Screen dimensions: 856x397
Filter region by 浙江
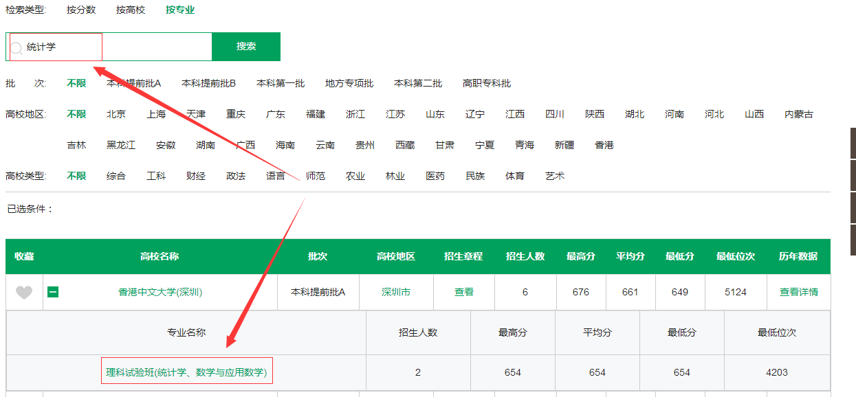pyautogui.click(x=355, y=114)
